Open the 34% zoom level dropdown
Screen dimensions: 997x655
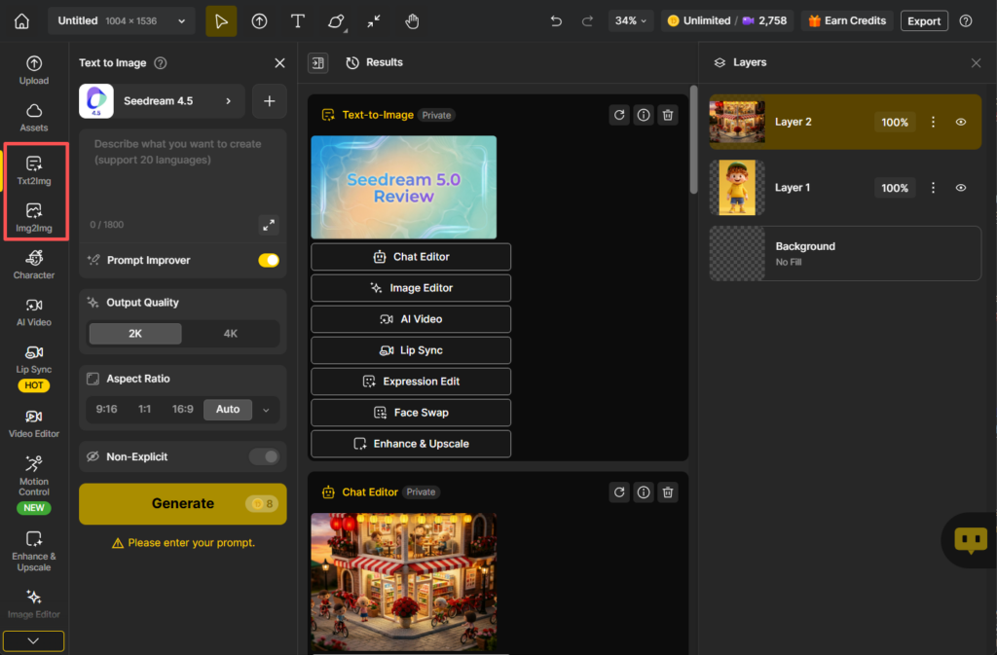[630, 21]
